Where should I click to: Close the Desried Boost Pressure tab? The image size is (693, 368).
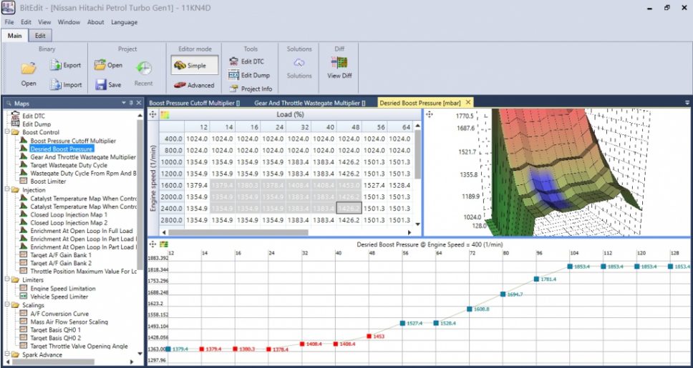(x=467, y=103)
